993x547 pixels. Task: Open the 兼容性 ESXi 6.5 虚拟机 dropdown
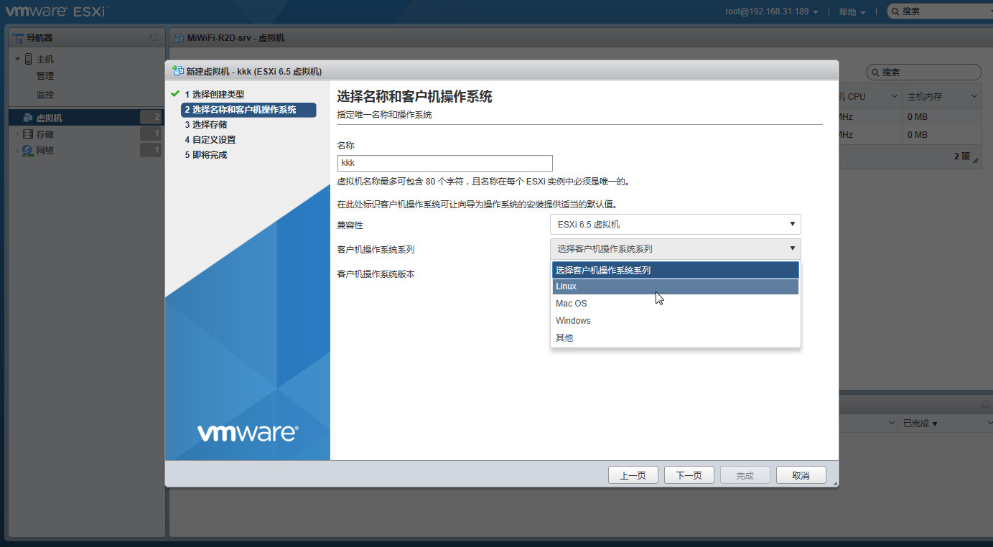coord(675,225)
